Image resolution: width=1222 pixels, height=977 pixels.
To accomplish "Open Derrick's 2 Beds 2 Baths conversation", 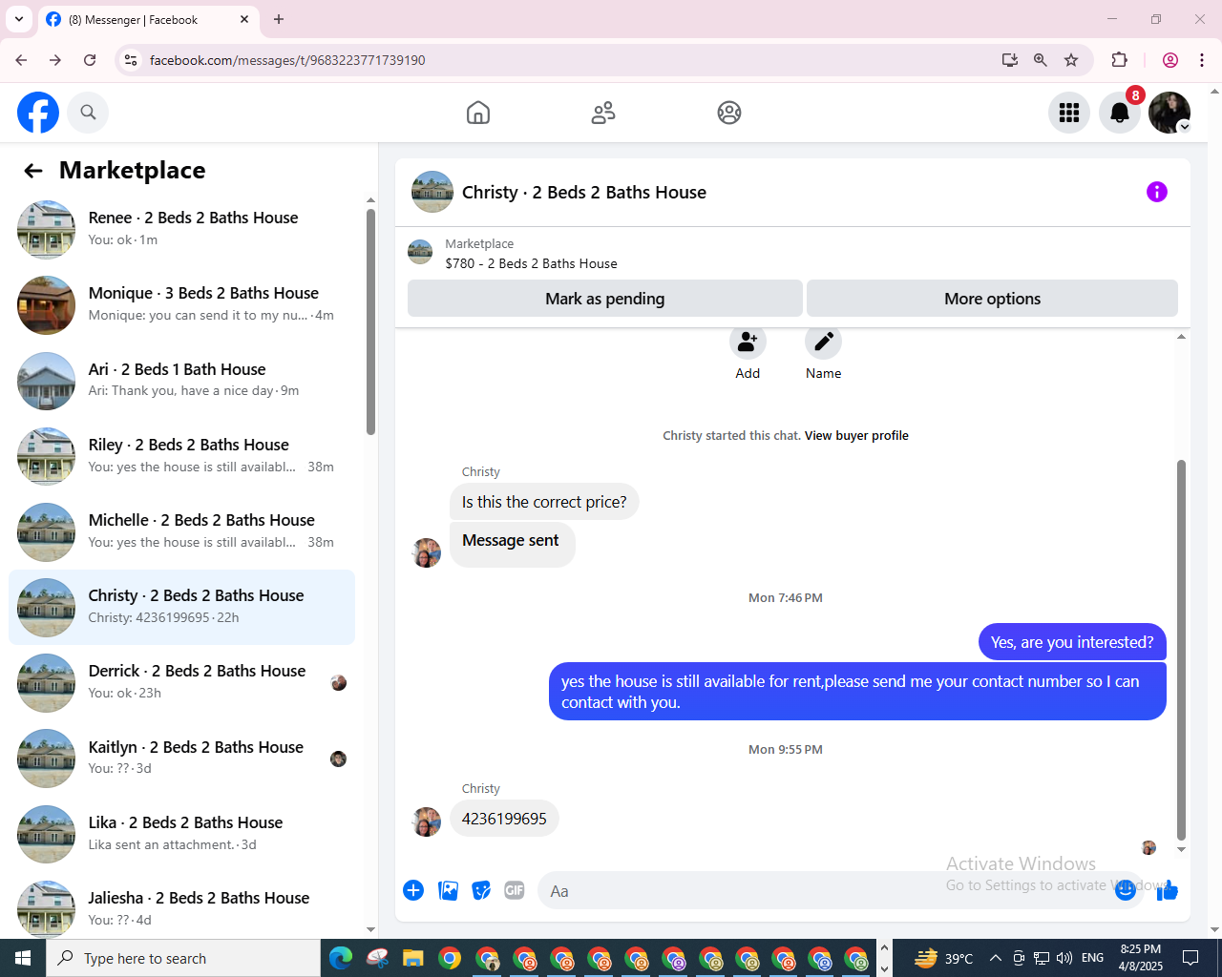I will tap(181, 682).
